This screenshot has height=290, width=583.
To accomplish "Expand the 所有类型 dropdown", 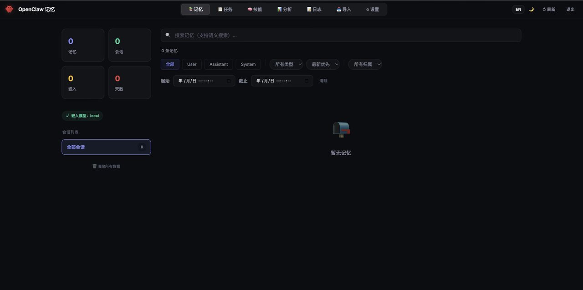I will pos(286,64).
